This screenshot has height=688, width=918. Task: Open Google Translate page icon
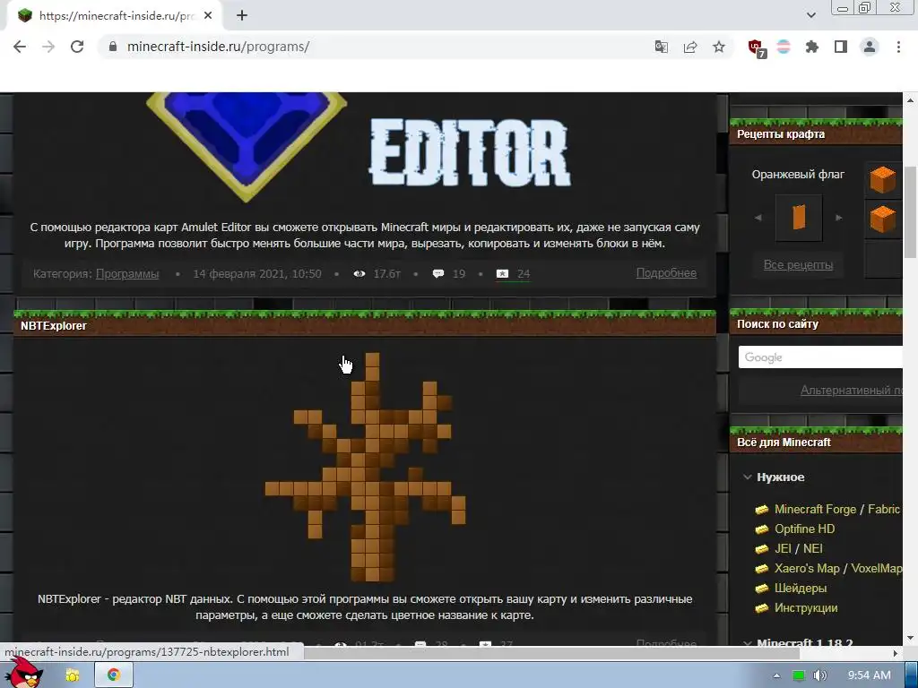[661, 47]
